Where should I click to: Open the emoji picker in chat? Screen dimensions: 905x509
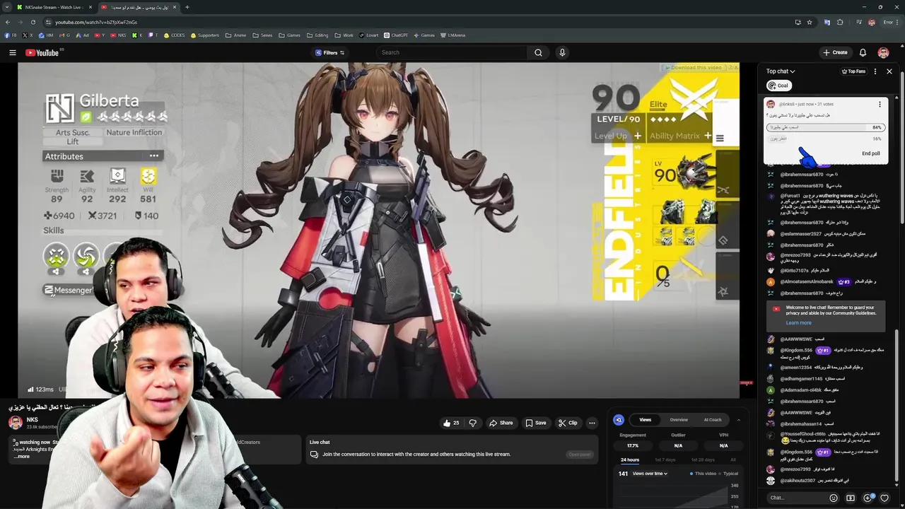click(x=834, y=498)
